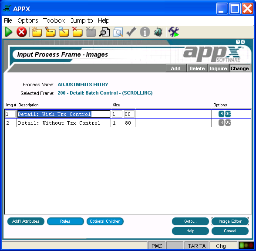Open the Toolbox menu
256x251 pixels.
(54, 20)
